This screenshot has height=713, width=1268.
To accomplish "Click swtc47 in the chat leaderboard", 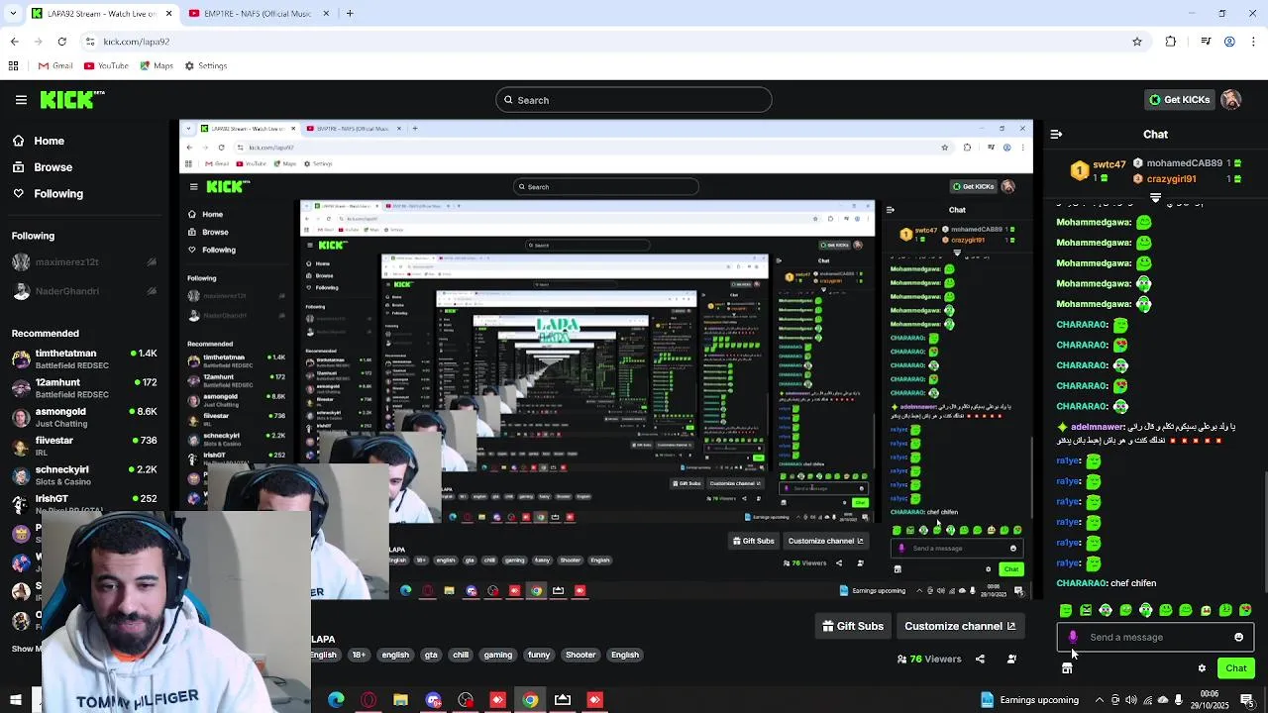I will [1109, 164].
